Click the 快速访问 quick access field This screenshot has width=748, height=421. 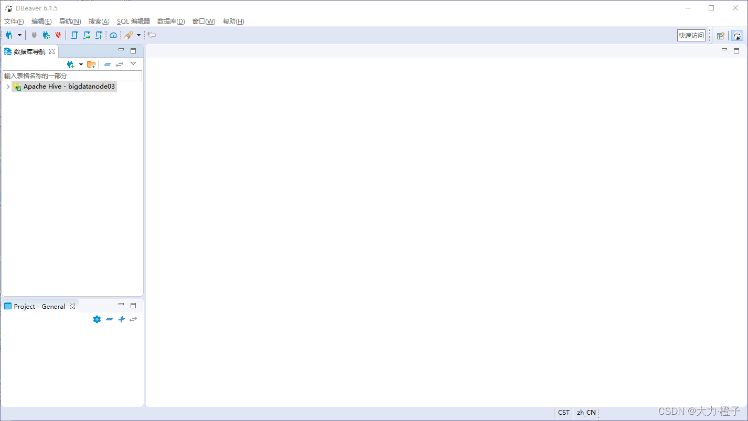[691, 36]
